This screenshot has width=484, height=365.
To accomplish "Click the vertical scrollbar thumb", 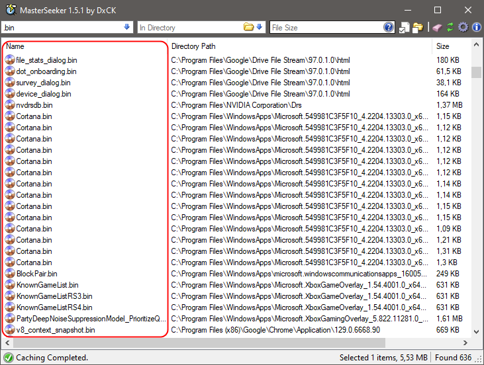I will pyautogui.click(x=476, y=72).
